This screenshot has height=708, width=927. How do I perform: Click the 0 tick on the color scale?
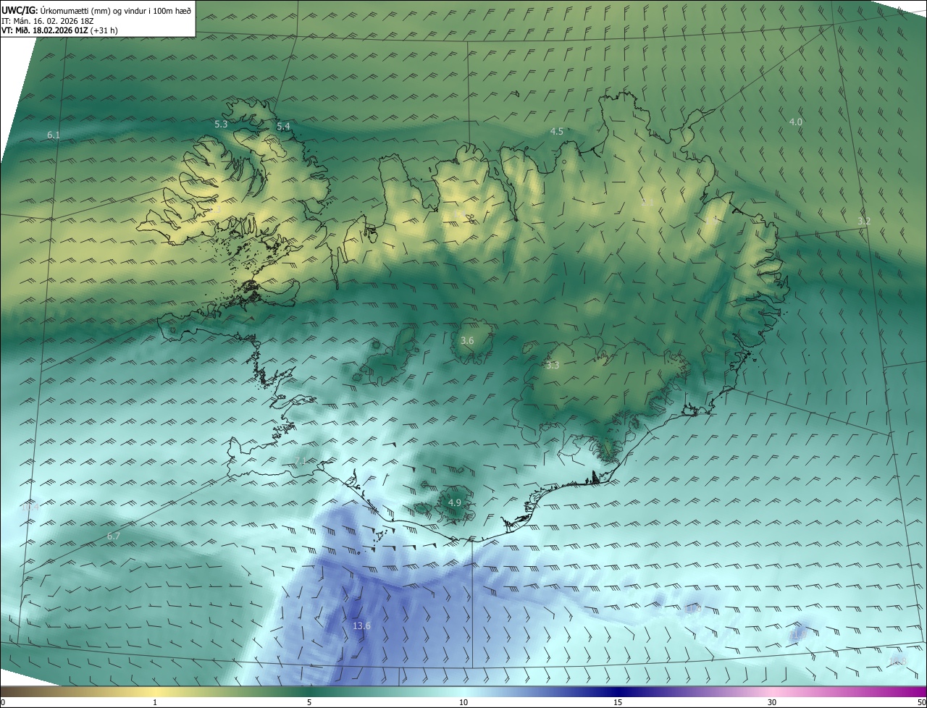(3, 702)
